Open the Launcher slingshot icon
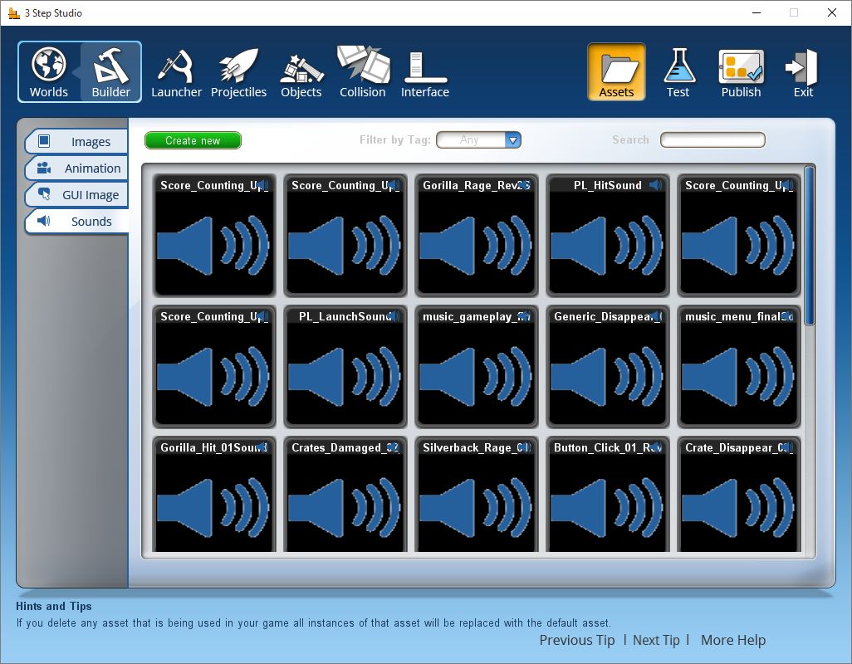 [176, 65]
